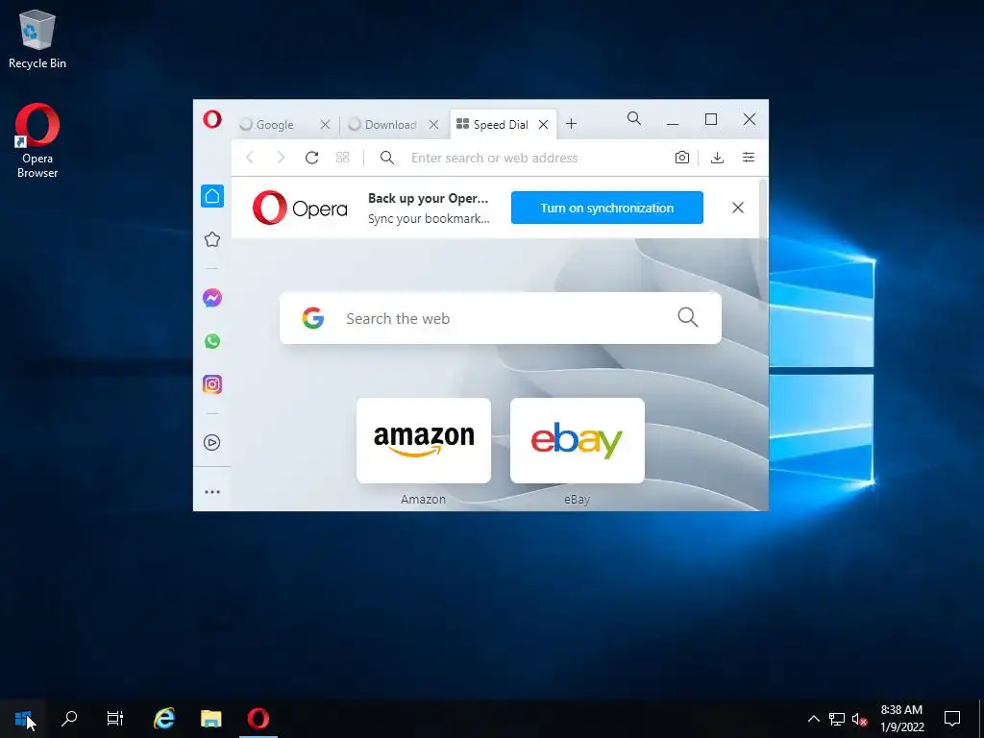Open the clock showing 8:38 AM
Viewport: 984px width, 738px height.
(901, 719)
